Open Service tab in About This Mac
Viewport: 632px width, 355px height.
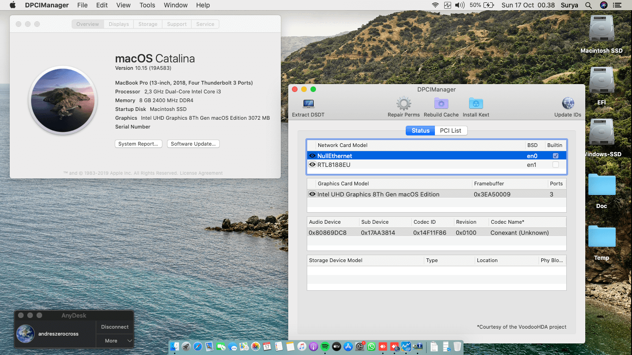click(x=205, y=24)
